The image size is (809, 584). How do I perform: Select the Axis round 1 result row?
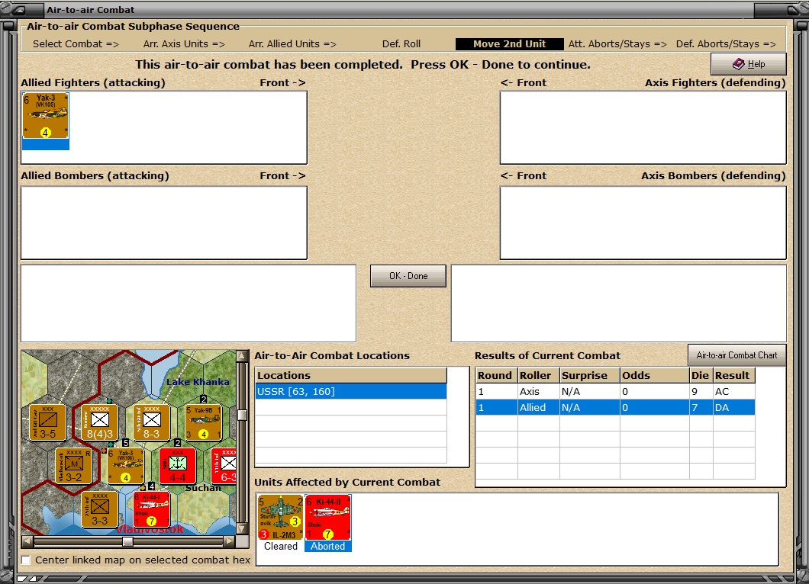click(615, 391)
